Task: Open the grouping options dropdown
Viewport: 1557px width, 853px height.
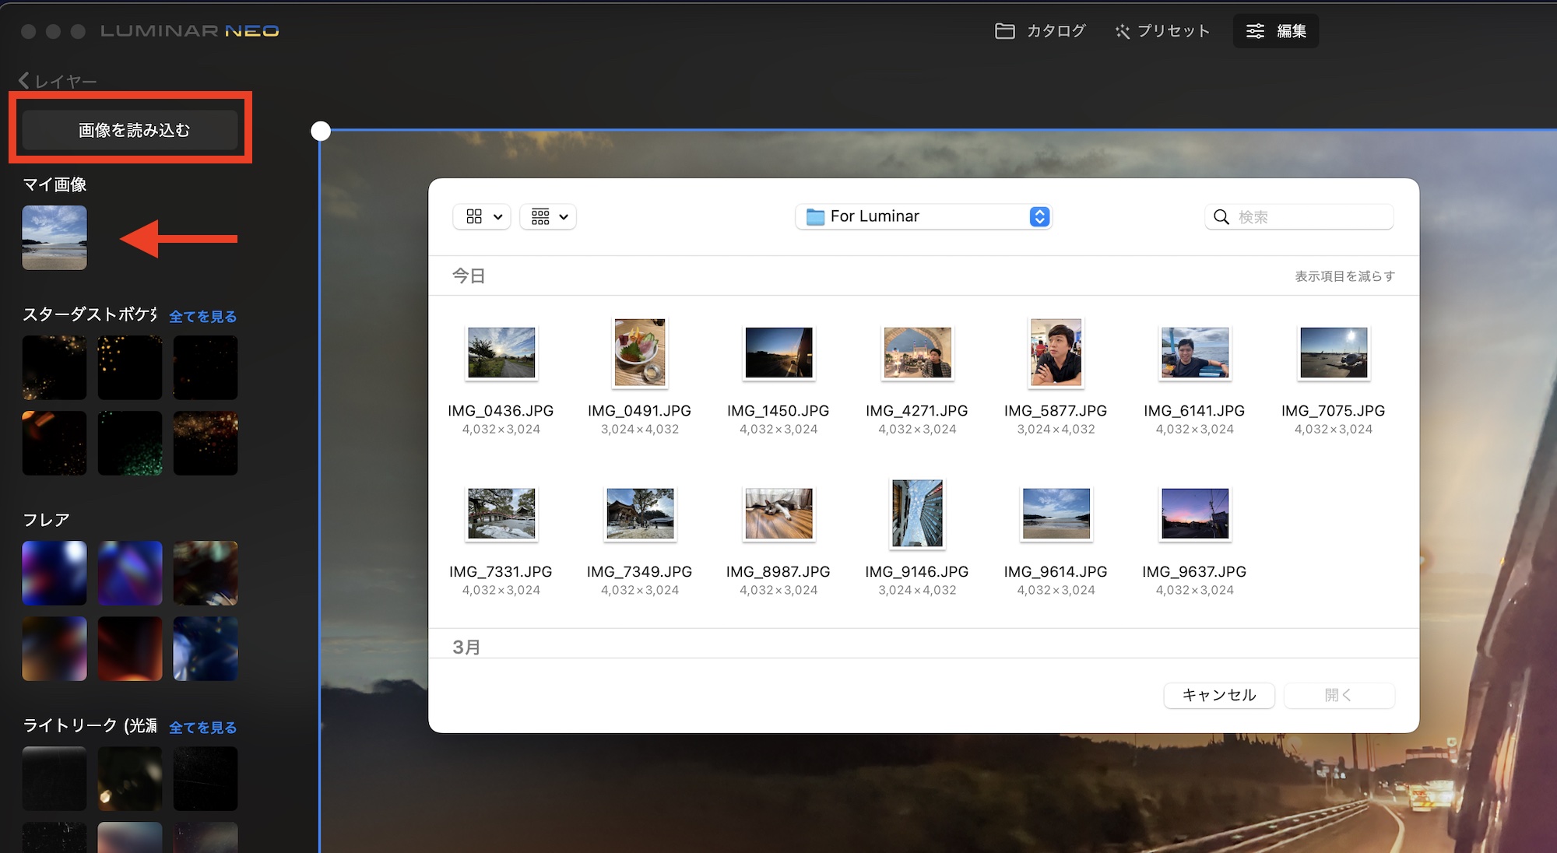Action: tap(548, 216)
